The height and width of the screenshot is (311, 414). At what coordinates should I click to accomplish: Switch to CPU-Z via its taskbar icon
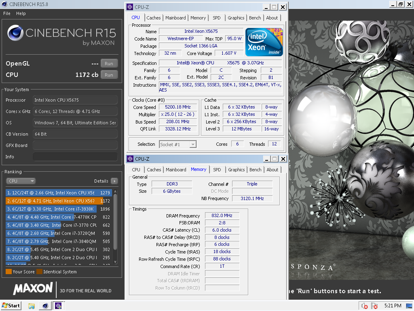[x=58, y=306]
